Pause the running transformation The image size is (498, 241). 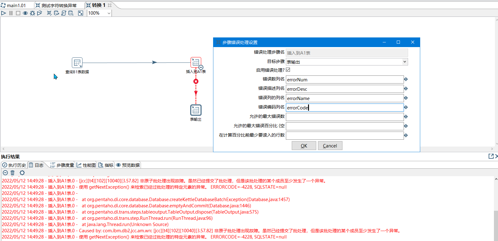tap(11, 13)
